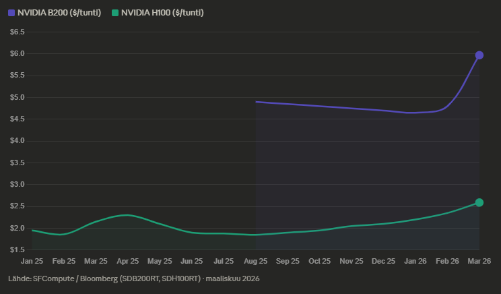Viewport: 501px width, 294px height.
Task: Click the purple B200 legend color square
Action: [11, 13]
